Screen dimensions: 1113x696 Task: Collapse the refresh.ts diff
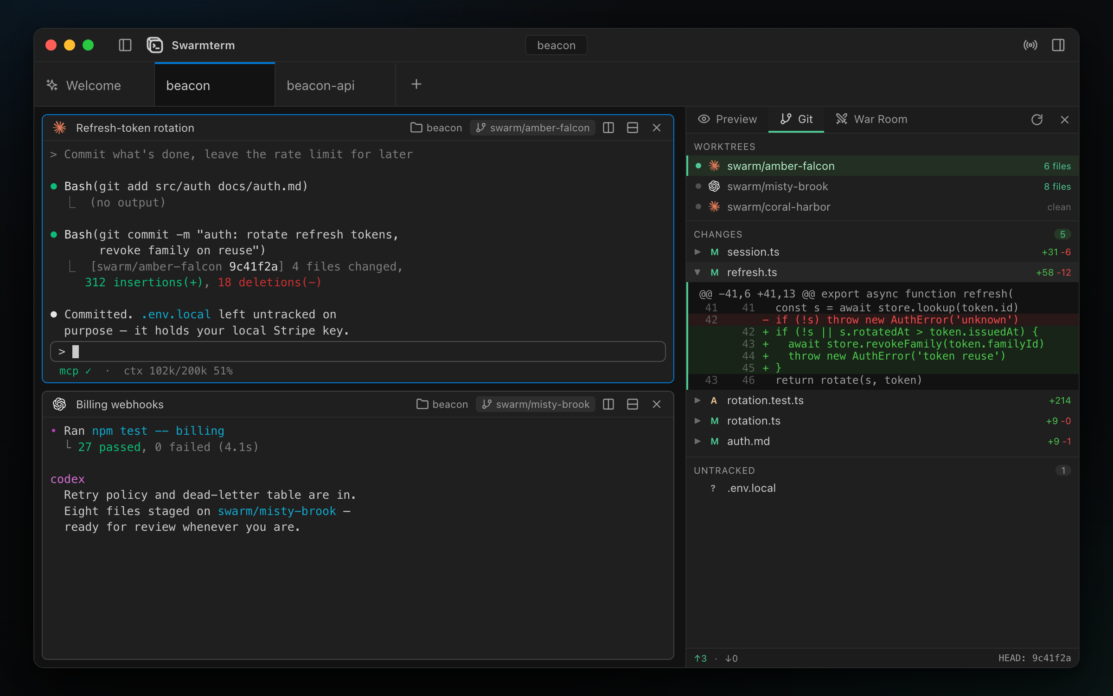tap(697, 272)
